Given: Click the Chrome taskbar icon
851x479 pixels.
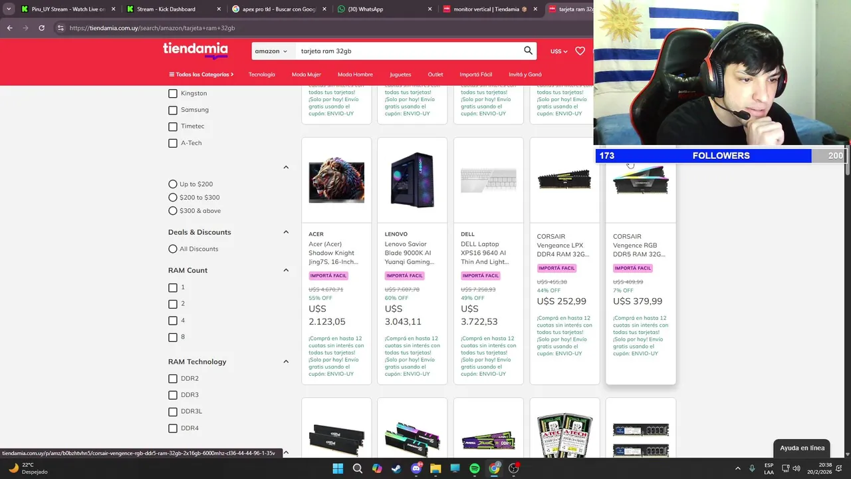Looking at the screenshot, I should point(494,468).
